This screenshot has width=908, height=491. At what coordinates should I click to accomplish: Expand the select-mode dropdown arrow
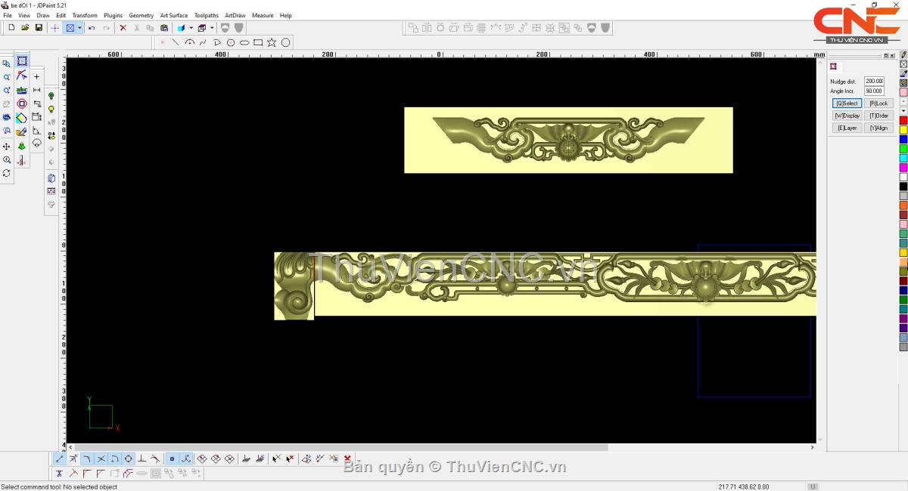[x=79, y=28]
